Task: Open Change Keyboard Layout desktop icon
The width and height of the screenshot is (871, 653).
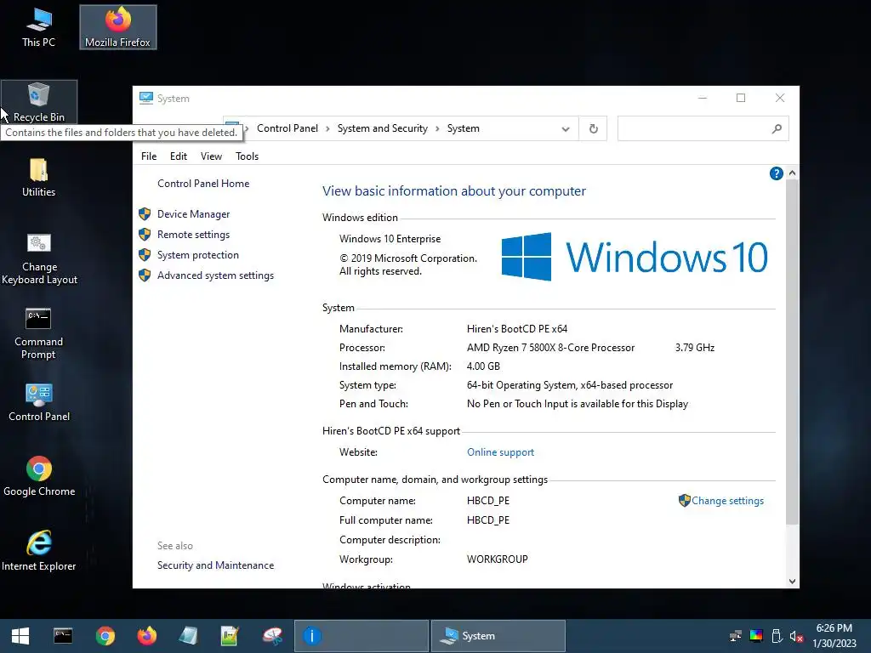Action: coord(39,258)
